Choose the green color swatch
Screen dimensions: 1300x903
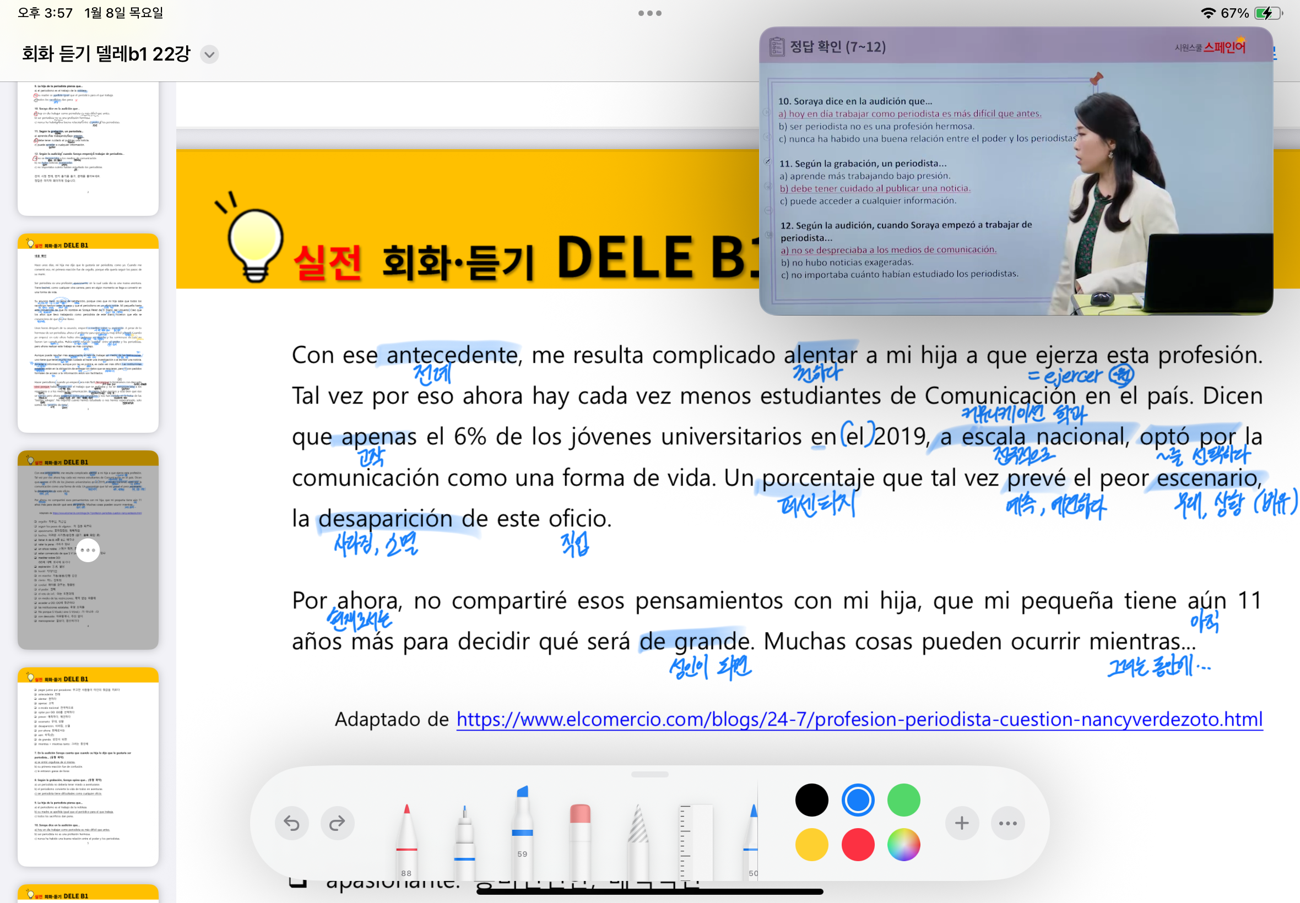tap(903, 800)
